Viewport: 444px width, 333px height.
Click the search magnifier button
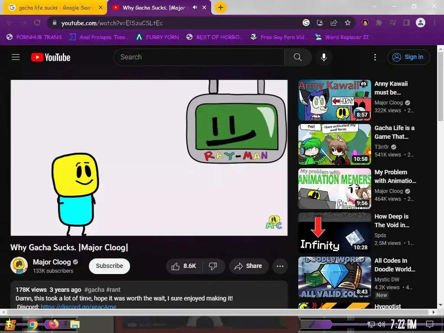coord(297,57)
